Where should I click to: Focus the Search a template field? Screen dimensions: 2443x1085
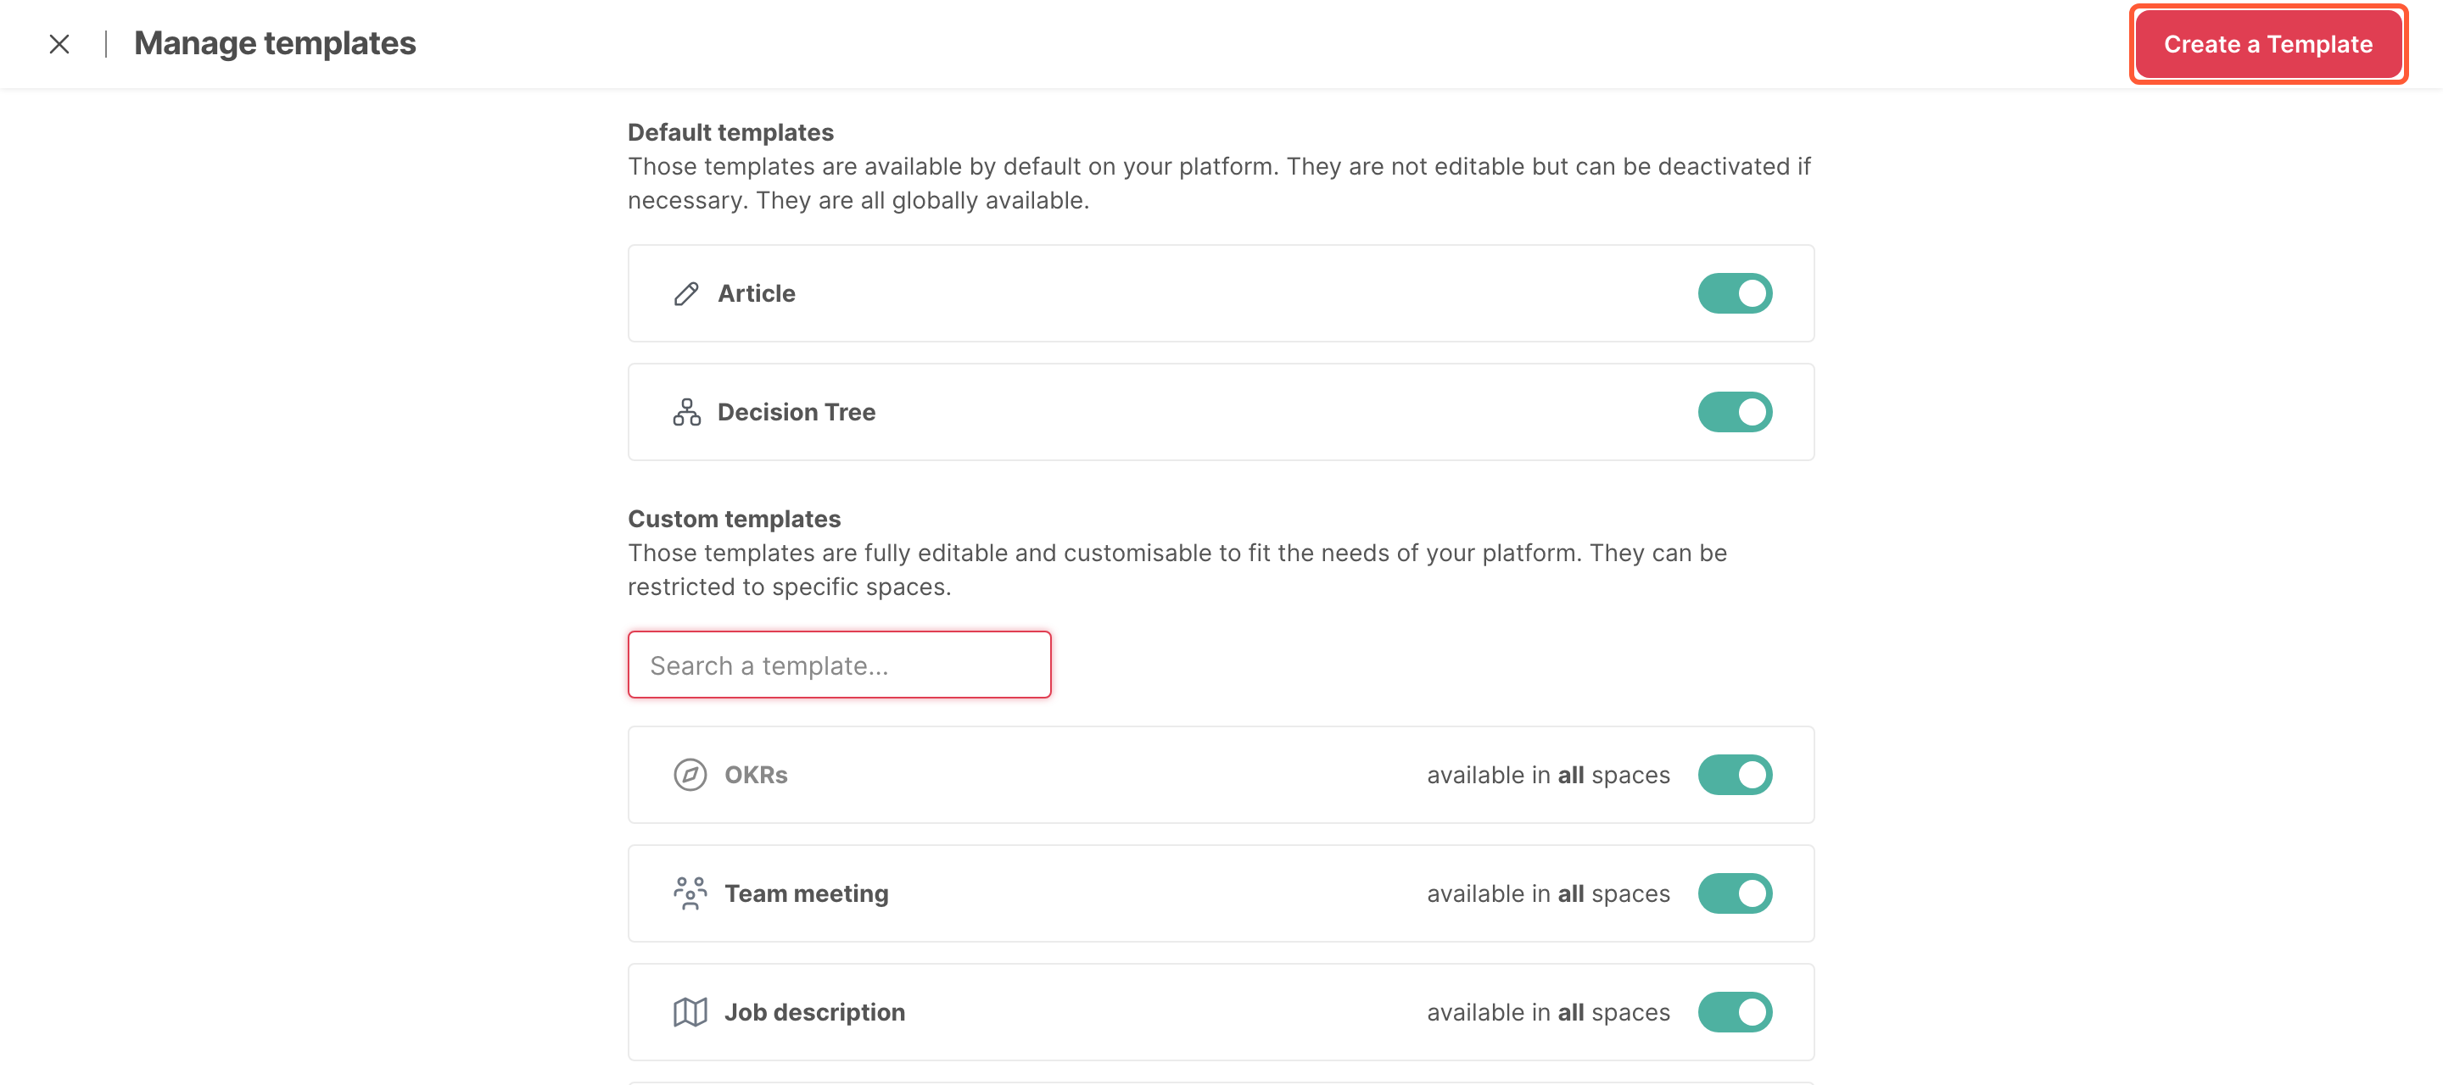click(839, 665)
